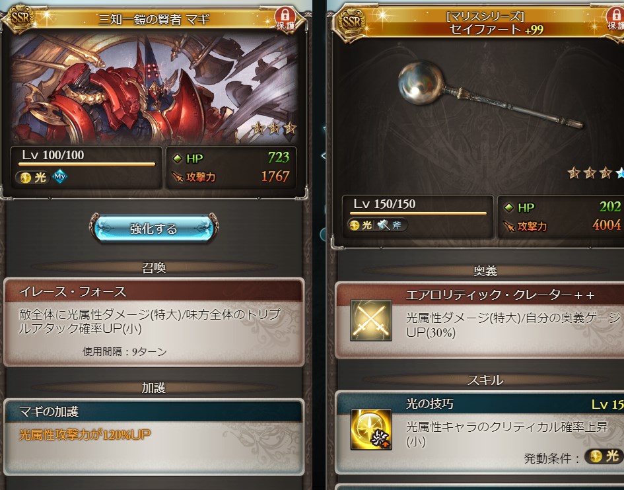Click the 光の技巧 skill icon
This screenshot has height=490, width=624.
(371, 429)
